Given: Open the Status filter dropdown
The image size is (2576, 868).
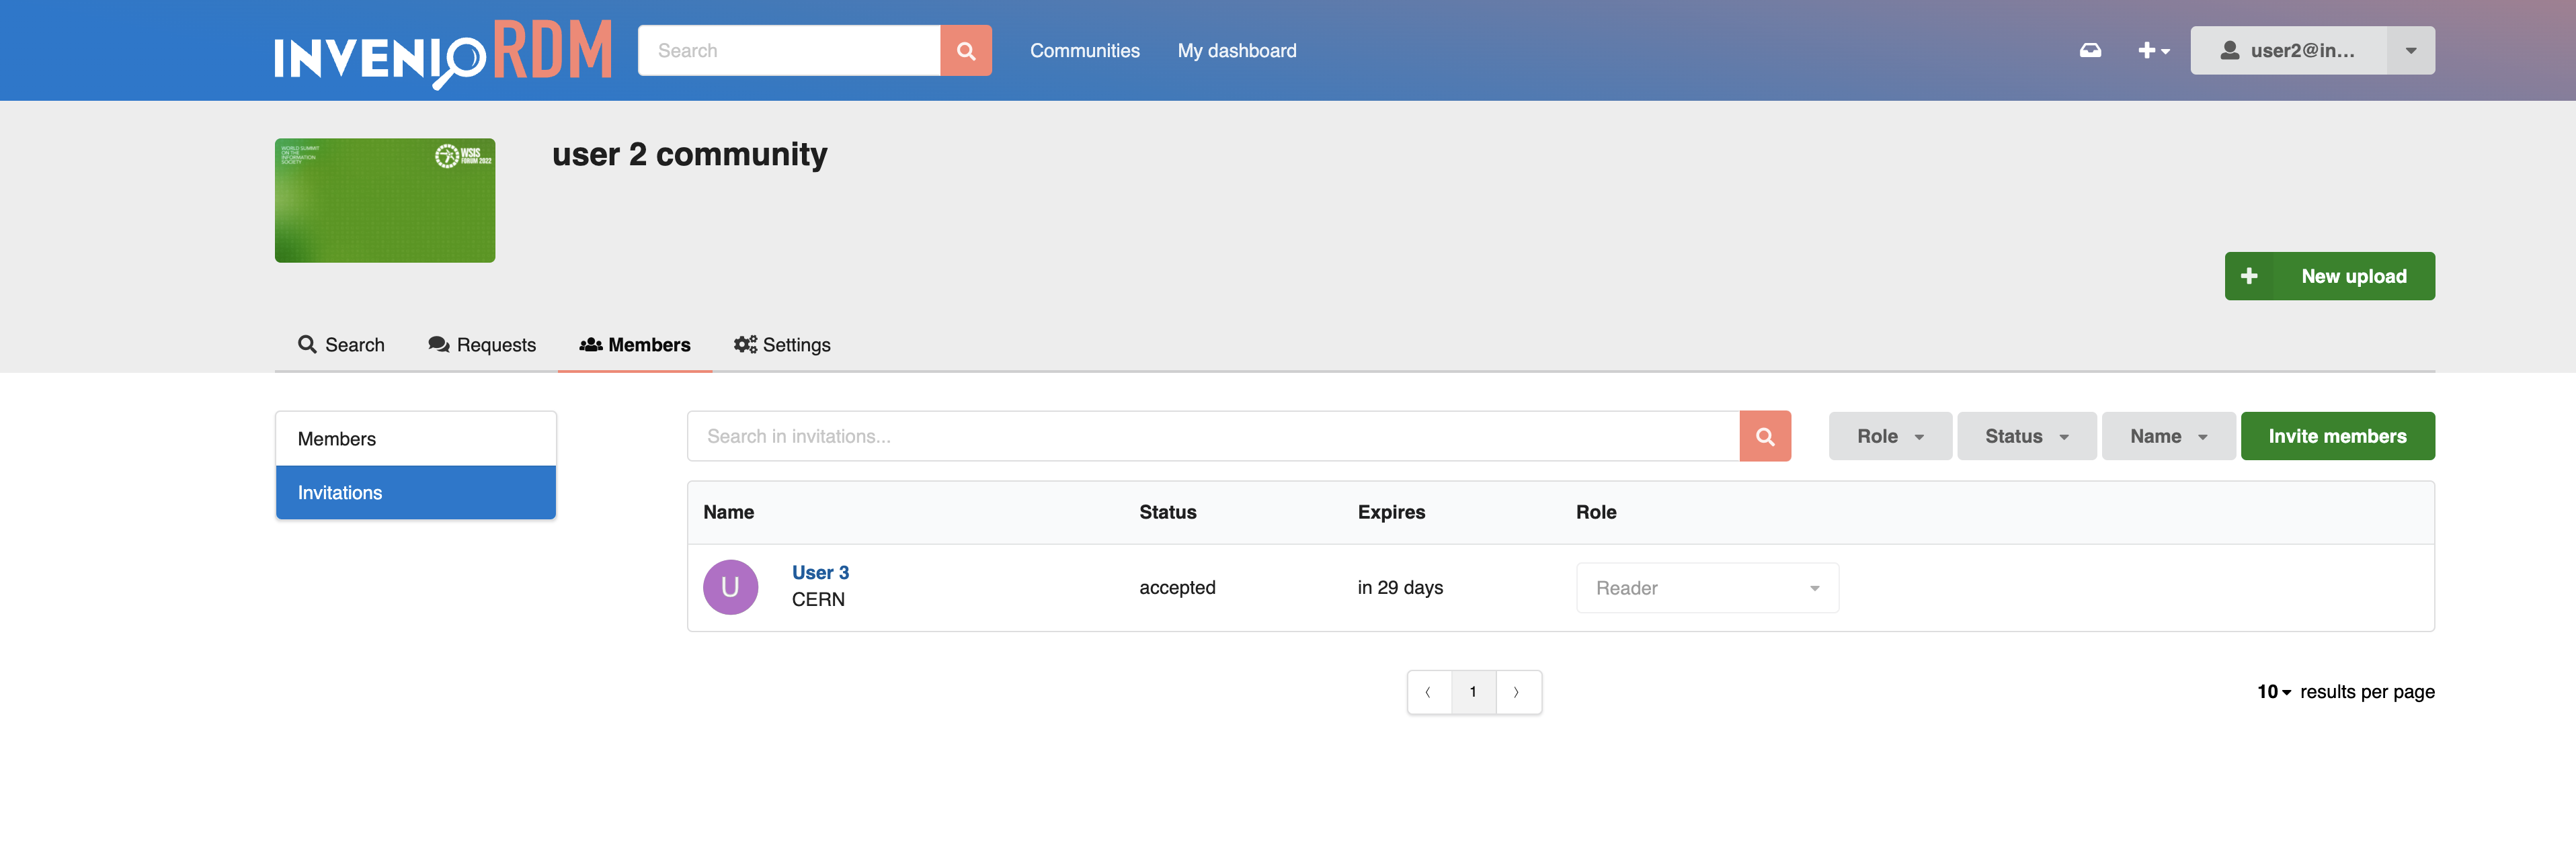Looking at the screenshot, I should [2026, 435].
